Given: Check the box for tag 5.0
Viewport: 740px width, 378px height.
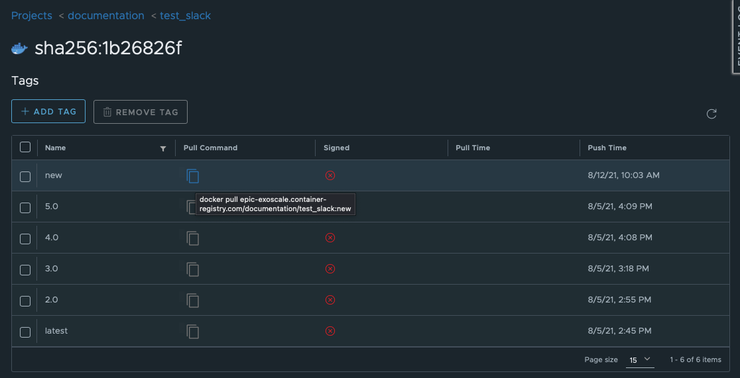Looking at the screenshot, I should (25, 207).
